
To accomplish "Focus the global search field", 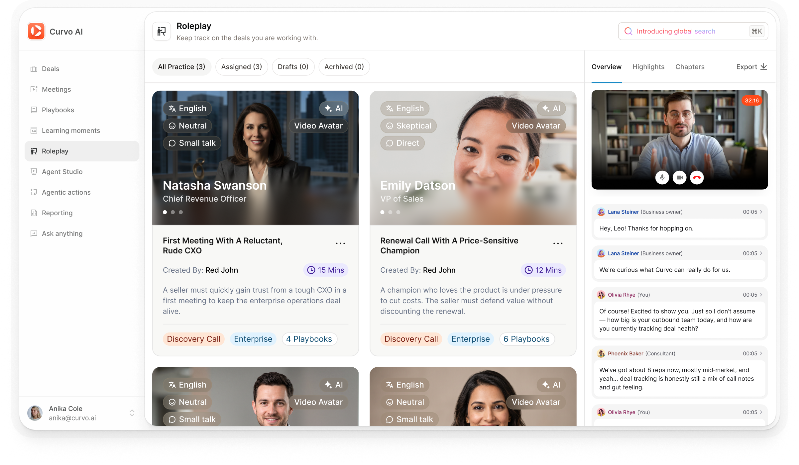I will pyautogui.click(x=693, y=31).
